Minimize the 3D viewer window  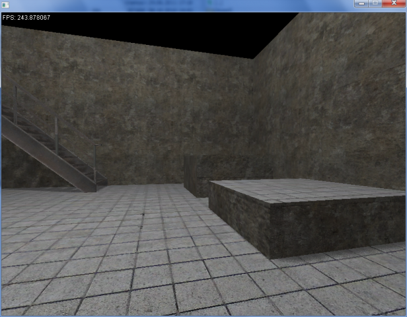tap(361, 3)
